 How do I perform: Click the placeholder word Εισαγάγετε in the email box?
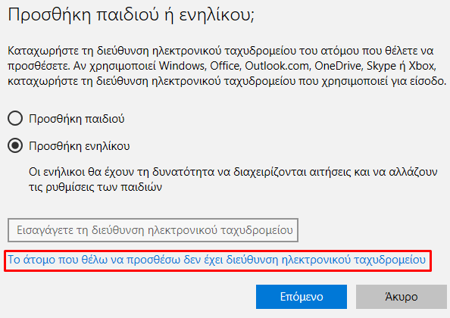[45, 230]
